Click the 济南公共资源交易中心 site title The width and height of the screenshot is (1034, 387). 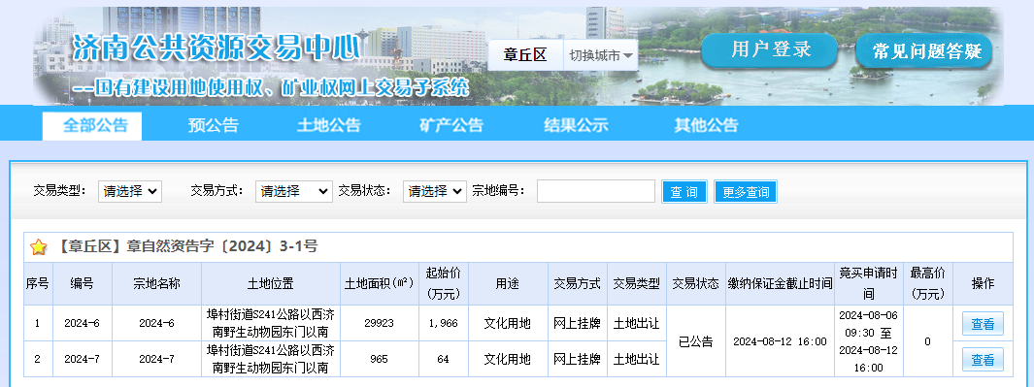point(217,48)
